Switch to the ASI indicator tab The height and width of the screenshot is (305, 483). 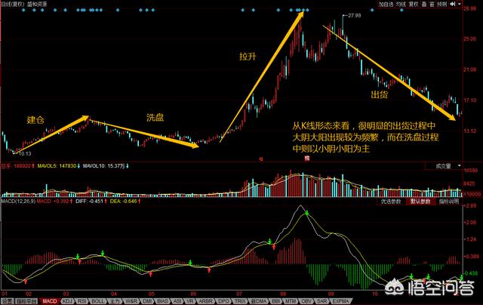coord(178,301)
